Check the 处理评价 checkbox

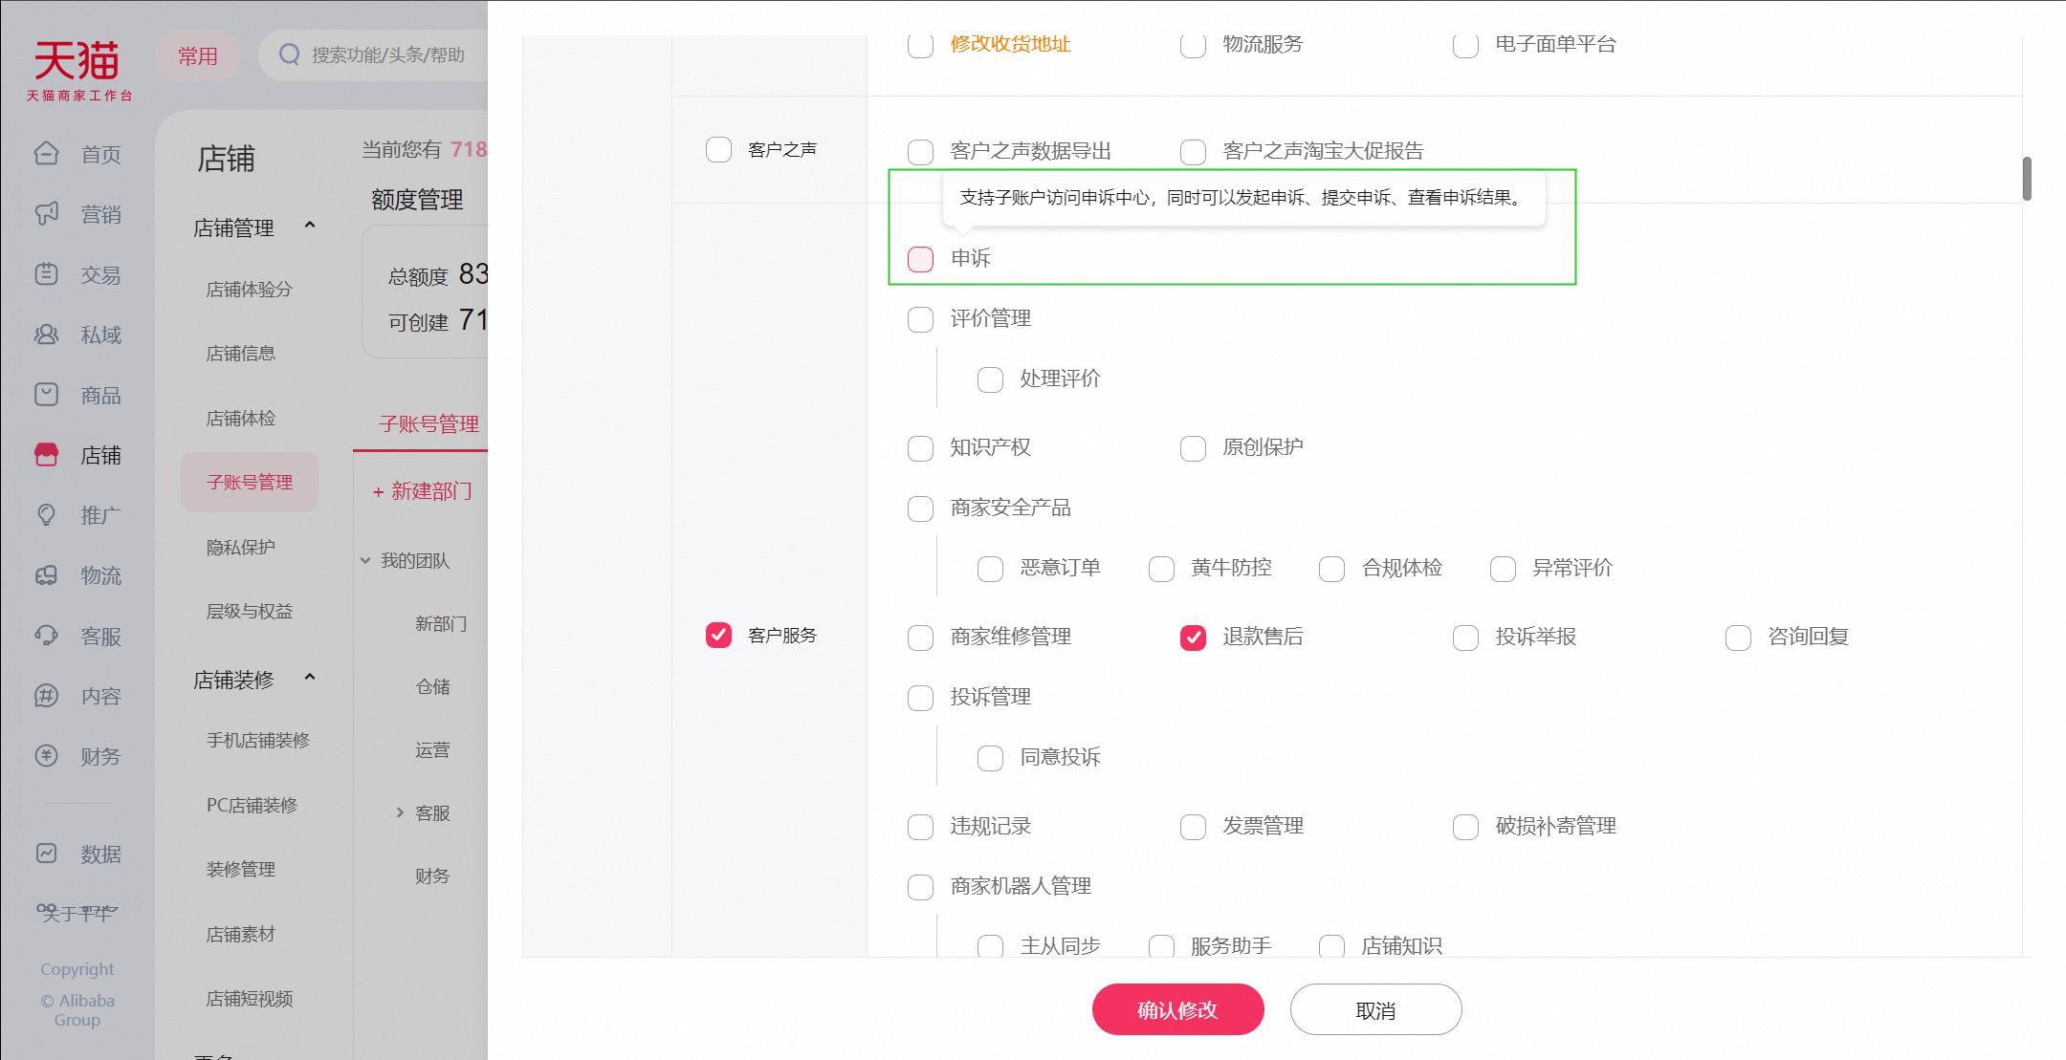click(990, 379)
